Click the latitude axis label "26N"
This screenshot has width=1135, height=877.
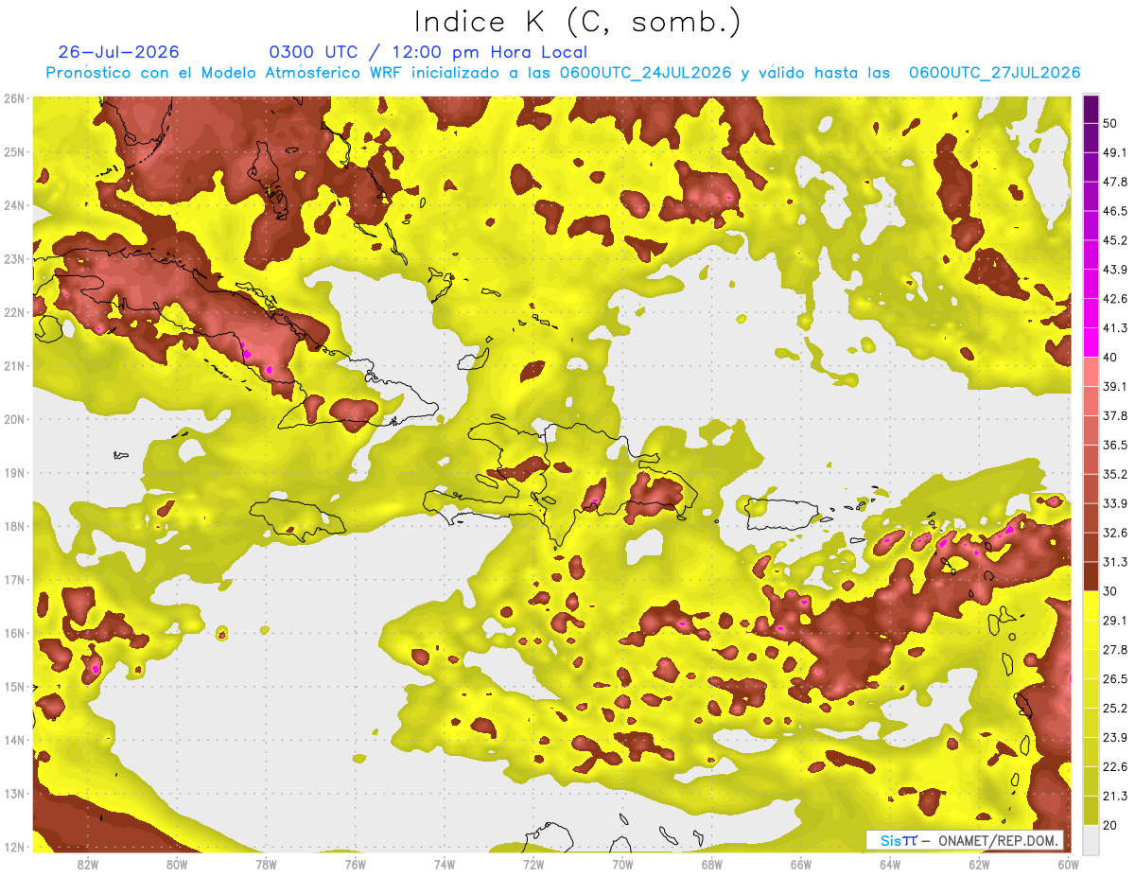coord(14,98)
